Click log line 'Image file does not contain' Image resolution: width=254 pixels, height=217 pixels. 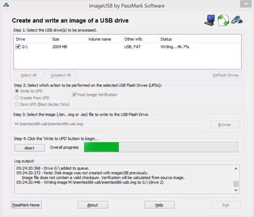coord(103,178)
